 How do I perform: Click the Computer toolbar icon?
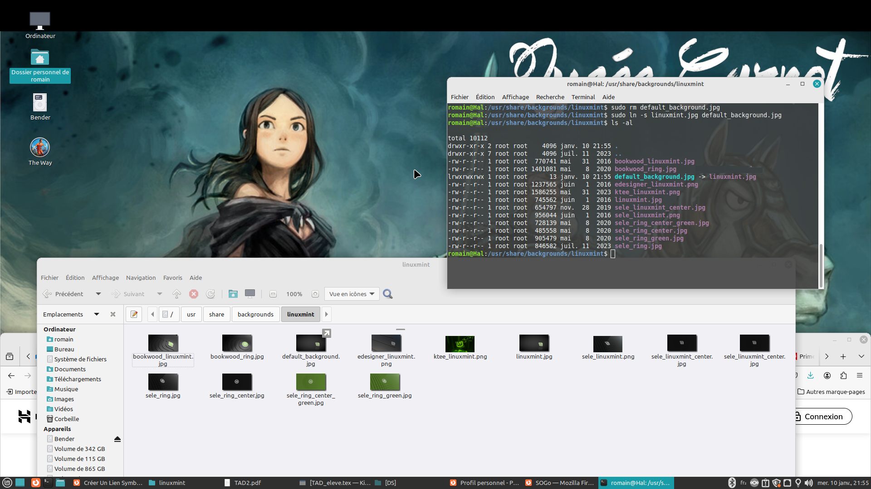point(250,294)
